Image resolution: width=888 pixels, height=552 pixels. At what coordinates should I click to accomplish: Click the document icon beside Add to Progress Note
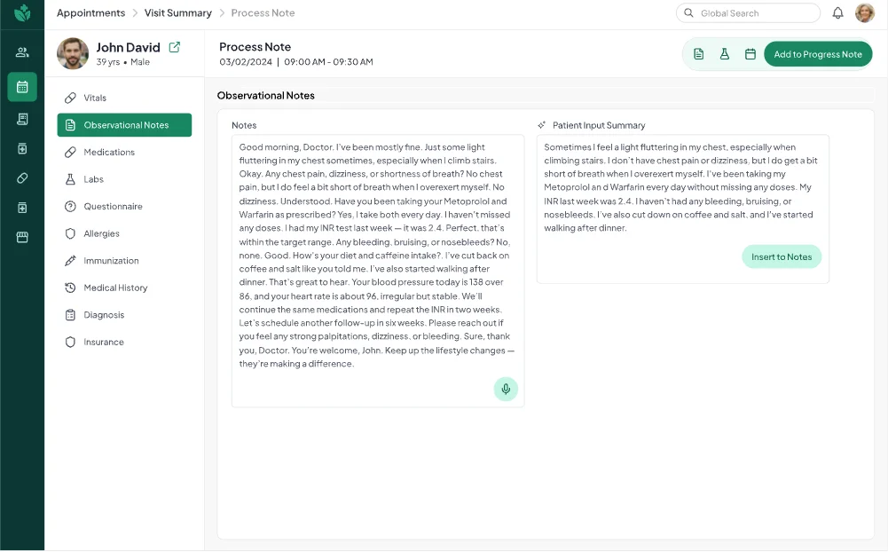click(698, 54)
